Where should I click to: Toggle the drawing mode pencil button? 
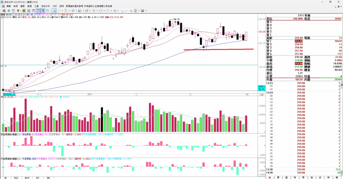tap(54, 10)
